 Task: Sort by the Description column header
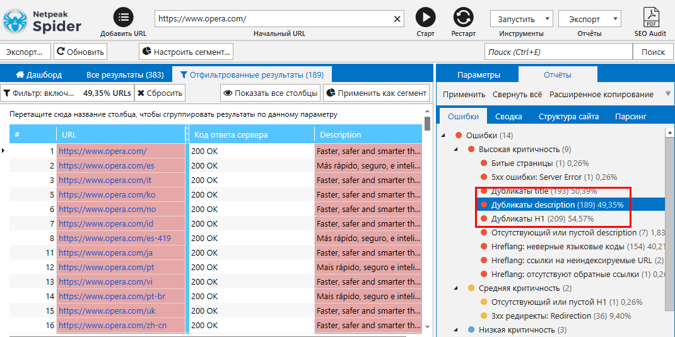click(368, 134)
